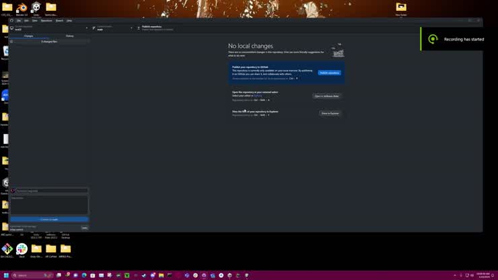This screenshot has height=280, width=498.
Task: Switch to the History tab
Action: [69, 36]
